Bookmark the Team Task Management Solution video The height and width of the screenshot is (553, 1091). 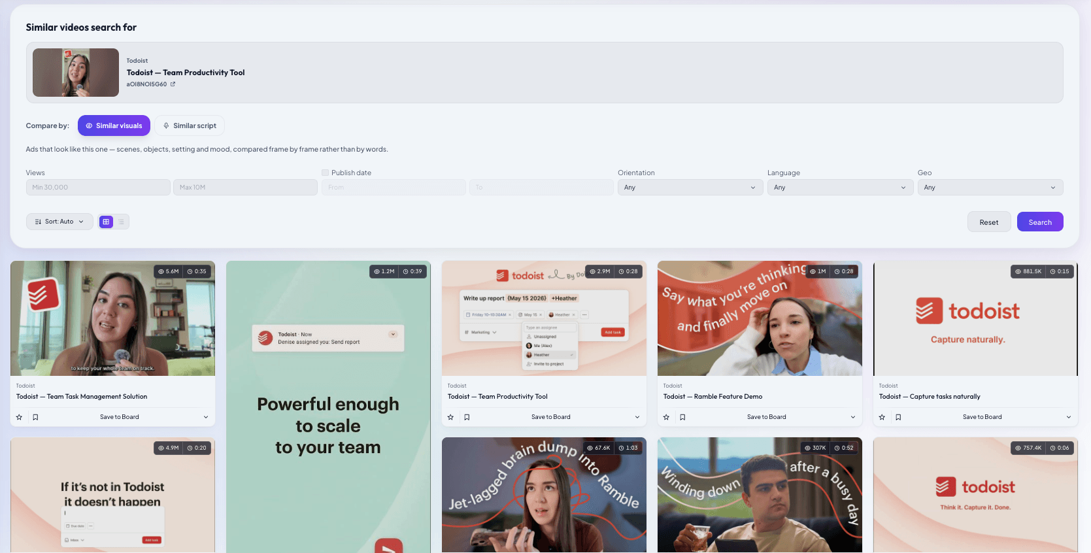pos(35,417)
